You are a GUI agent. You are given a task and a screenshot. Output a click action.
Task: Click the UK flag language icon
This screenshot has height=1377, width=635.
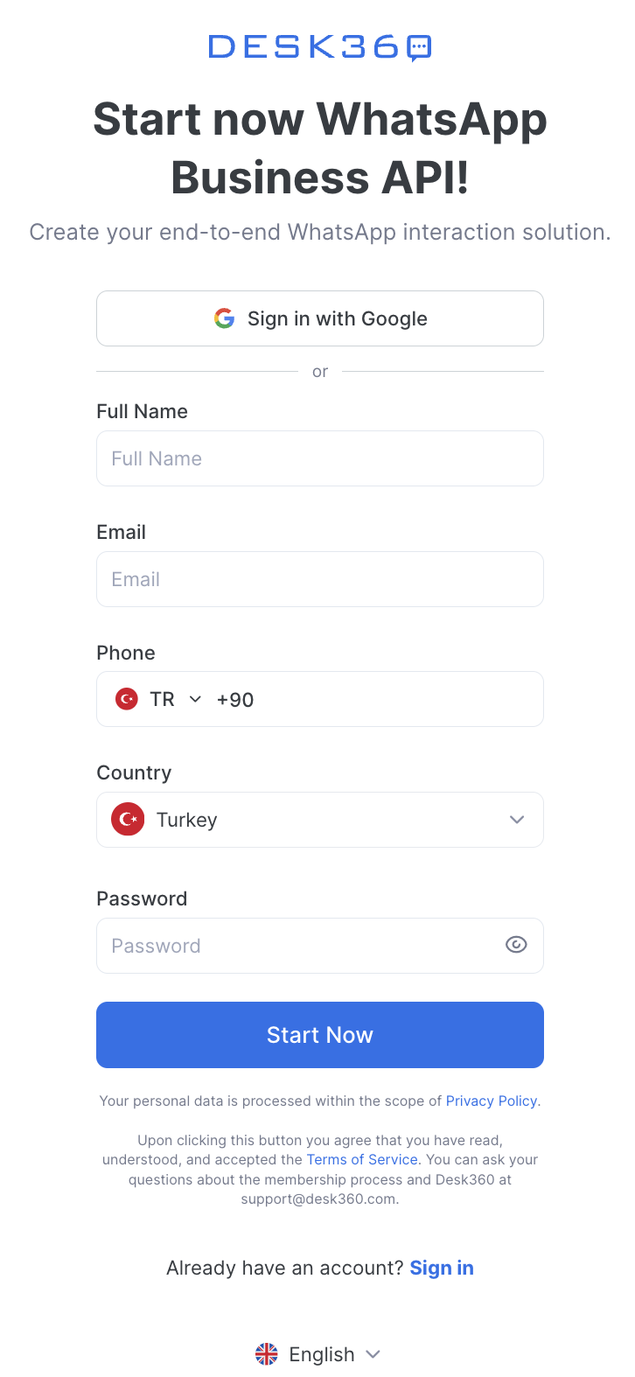267,1354
